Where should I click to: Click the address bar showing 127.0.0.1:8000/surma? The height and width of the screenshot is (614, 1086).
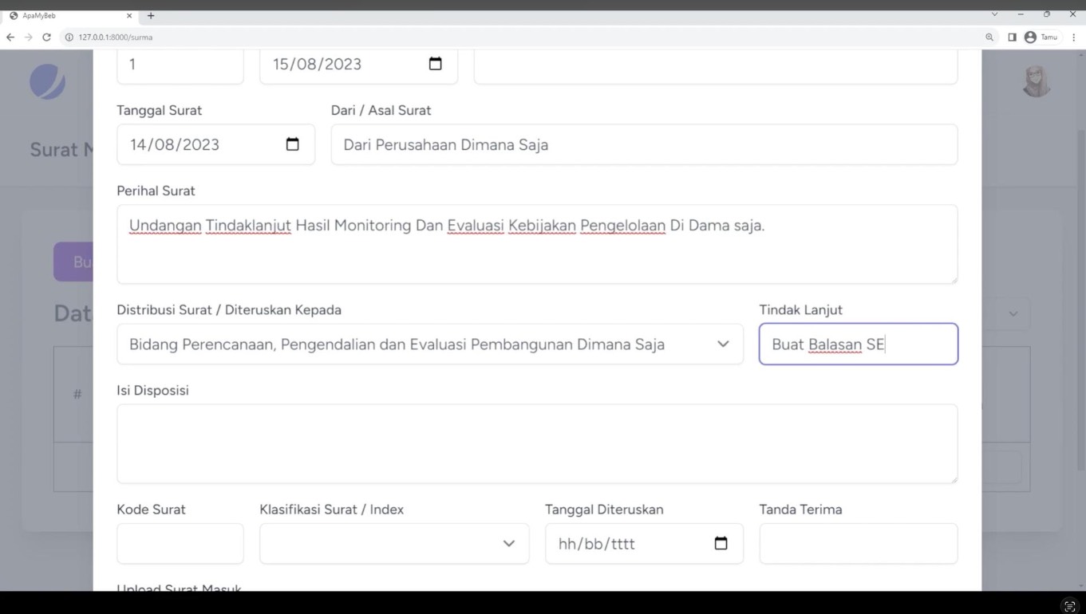527,37
